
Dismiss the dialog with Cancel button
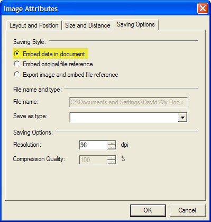click(x=187, y=210)
